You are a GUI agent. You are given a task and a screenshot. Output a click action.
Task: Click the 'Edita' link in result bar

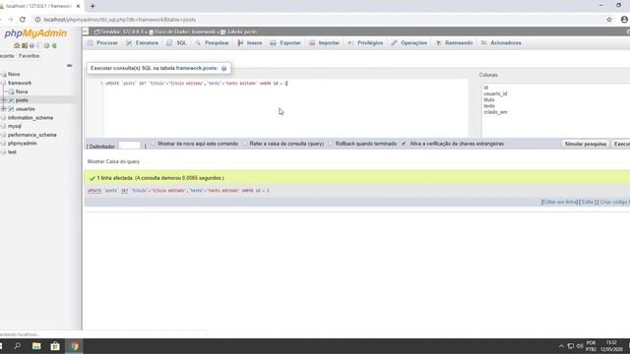coord(588,203)
